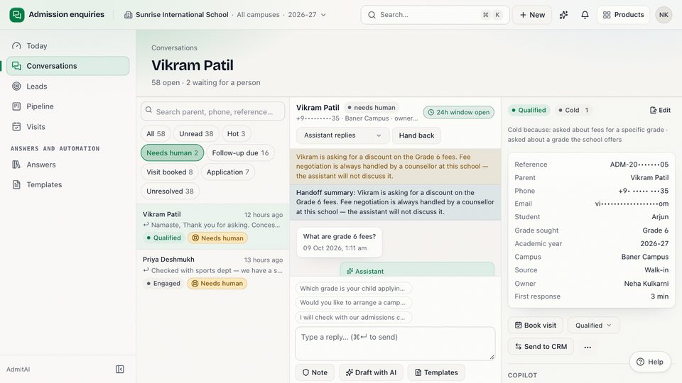Click Qualified badge in details panel
The width and height of the screenshot is (682, 383).
pos(529,111)
